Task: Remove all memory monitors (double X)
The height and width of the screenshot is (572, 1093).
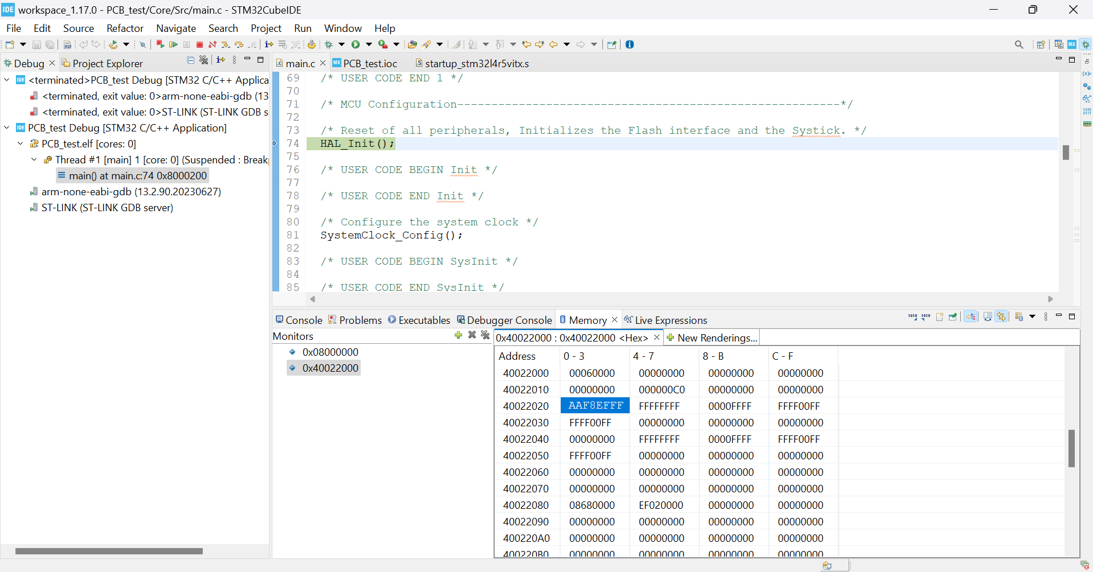Action: [x=485, y=335]
